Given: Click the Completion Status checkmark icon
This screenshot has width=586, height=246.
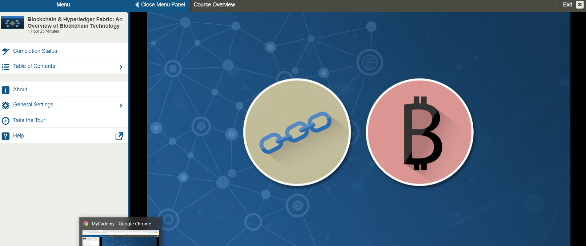Looking at the screenshot, I should (6, 51).
